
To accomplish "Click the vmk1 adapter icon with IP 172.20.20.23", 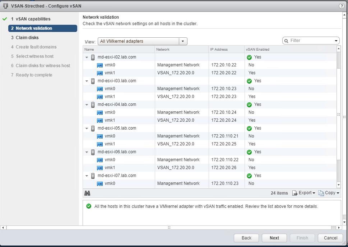I will click(100, 97).
